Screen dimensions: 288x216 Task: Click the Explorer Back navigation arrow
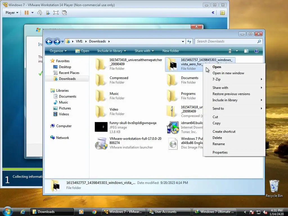[49, 42]
